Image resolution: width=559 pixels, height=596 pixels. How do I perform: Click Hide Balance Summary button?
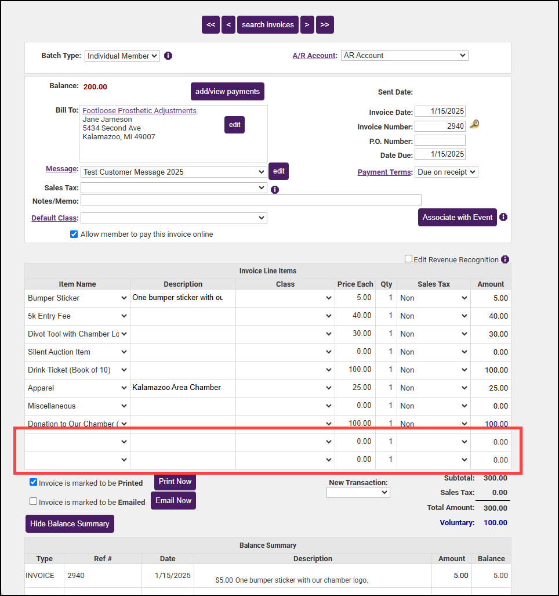[x=70, y=523]
